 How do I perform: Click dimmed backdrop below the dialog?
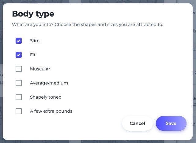(x=98, y=141)
